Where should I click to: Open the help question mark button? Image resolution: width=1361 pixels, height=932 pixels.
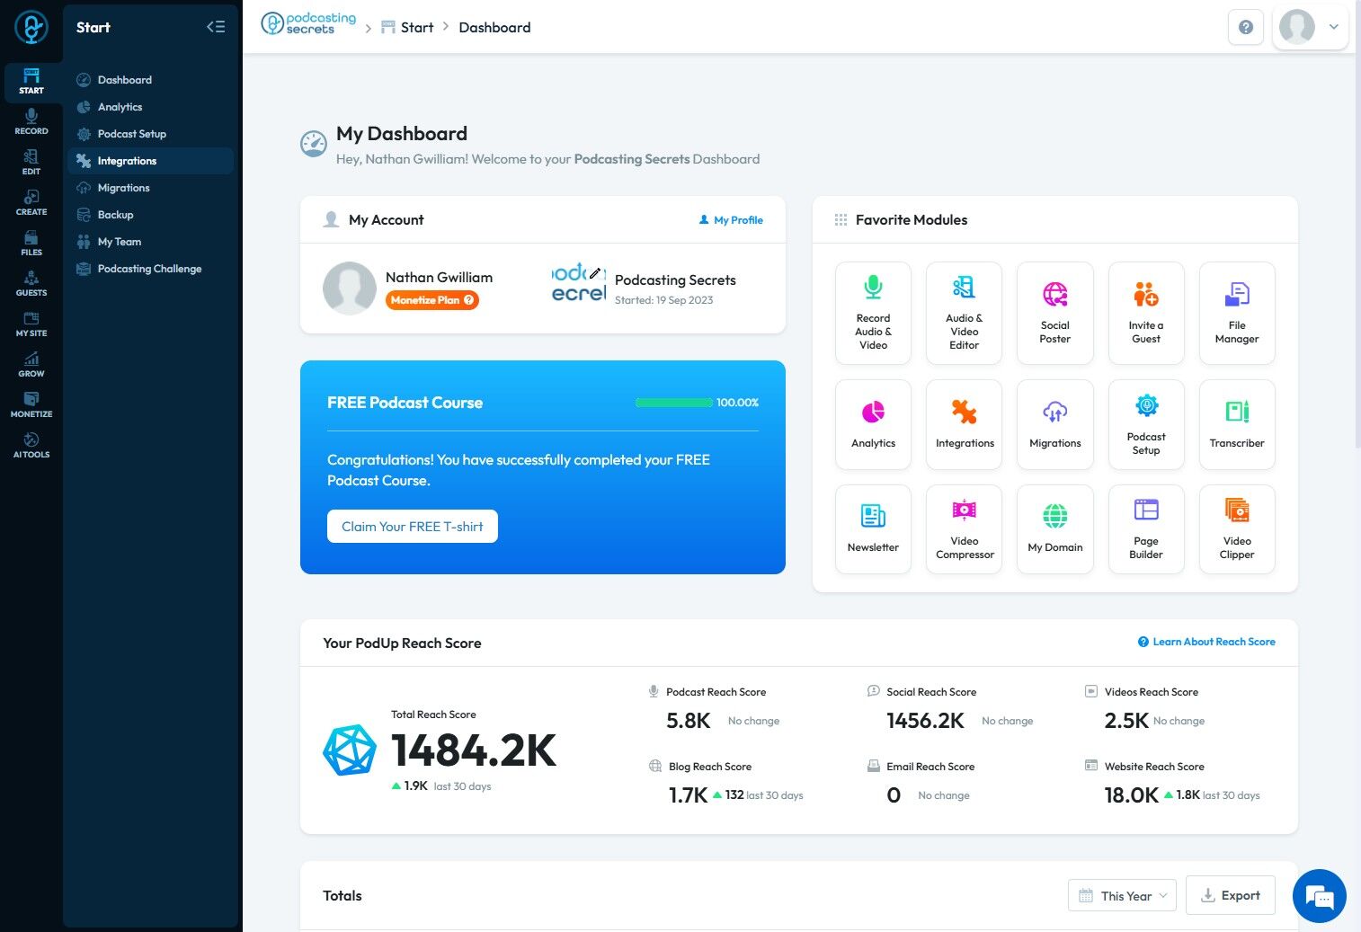point(1246,27)
